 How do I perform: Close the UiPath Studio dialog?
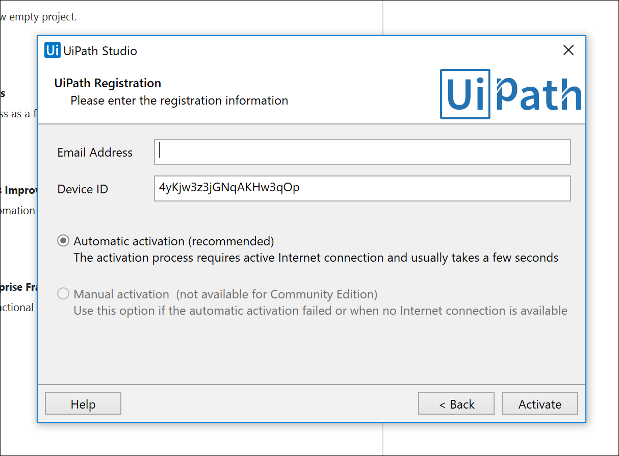tap(569, 50)
